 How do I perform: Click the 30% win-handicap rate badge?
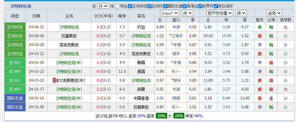(161, 116)
